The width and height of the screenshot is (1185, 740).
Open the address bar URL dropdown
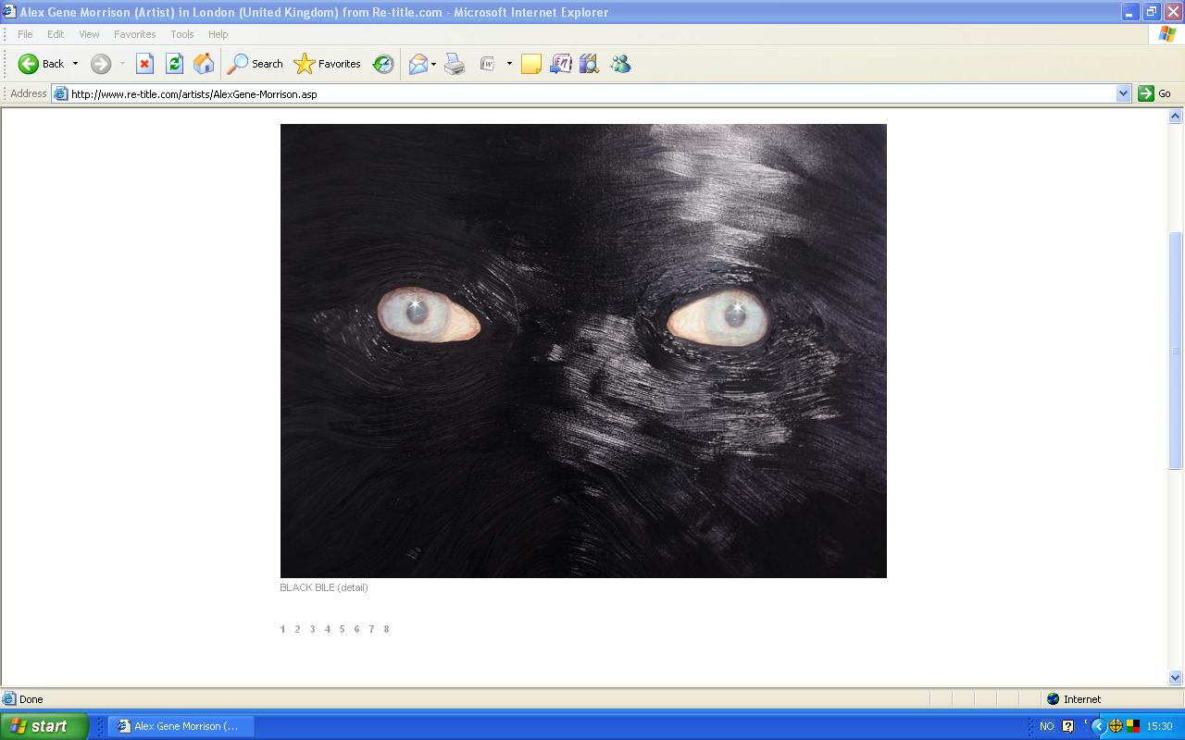pos(1123,93)
